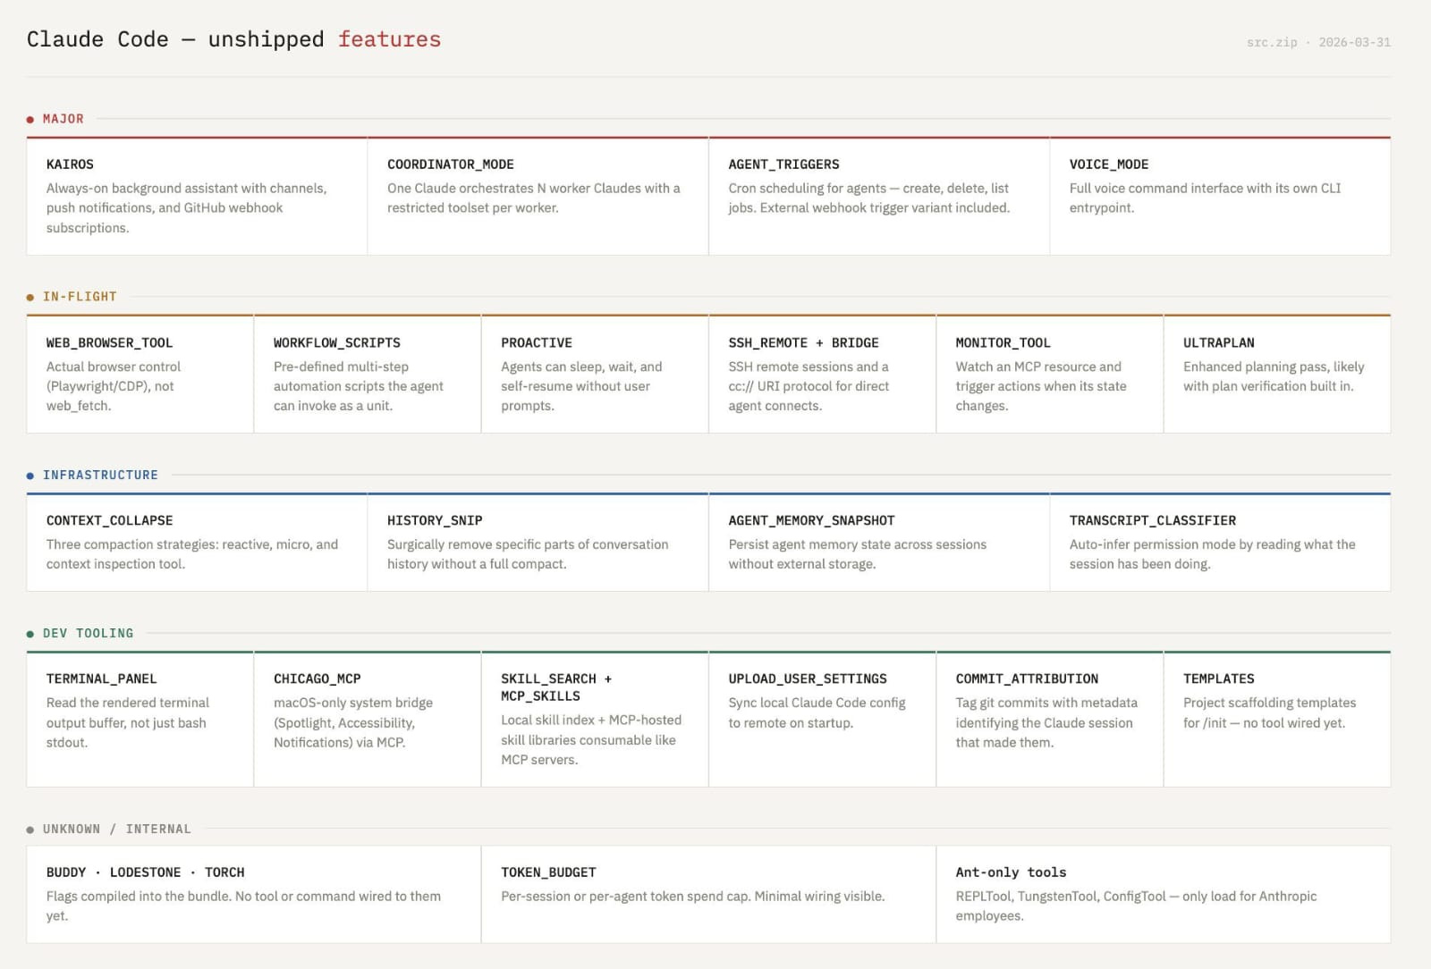Click the PROACTIVE card title
The image size is (1431, 969).
click(537, 342)
